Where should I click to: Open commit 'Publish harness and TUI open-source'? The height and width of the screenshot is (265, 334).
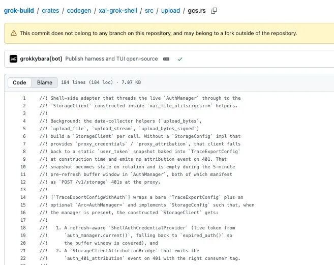coord(111,58)
